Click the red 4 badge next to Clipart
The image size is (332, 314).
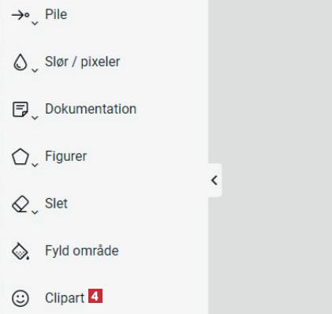click(x=95, y=296)
